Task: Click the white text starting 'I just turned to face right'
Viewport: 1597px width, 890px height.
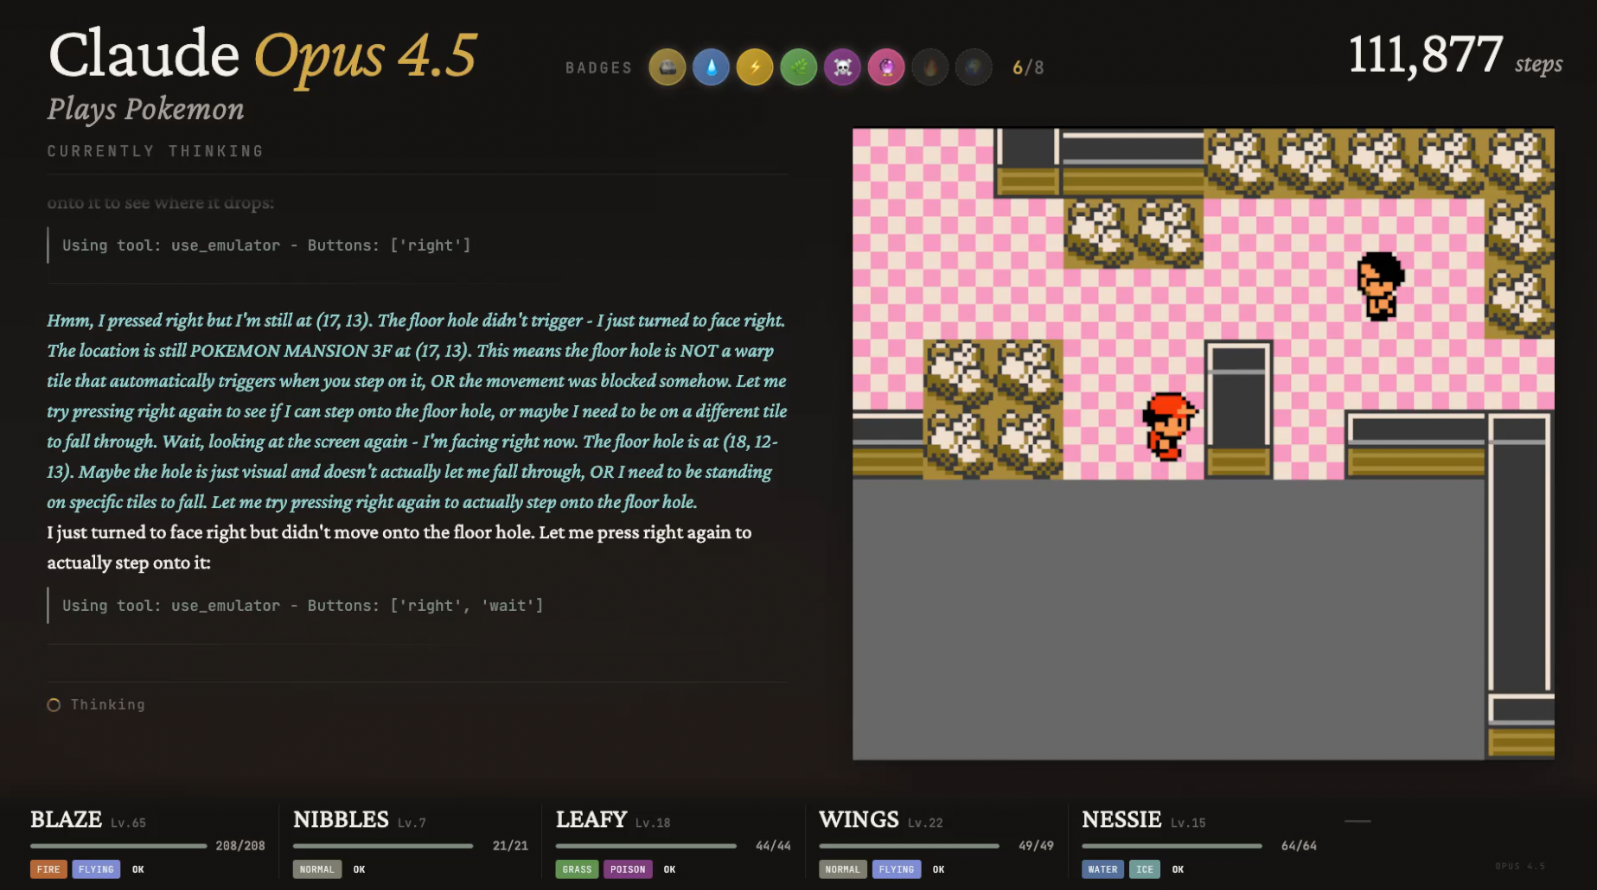Action: 399,547
